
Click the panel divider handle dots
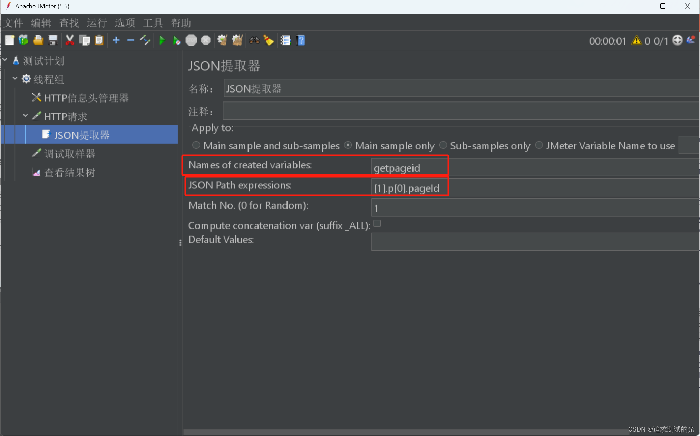click(181, 243)
